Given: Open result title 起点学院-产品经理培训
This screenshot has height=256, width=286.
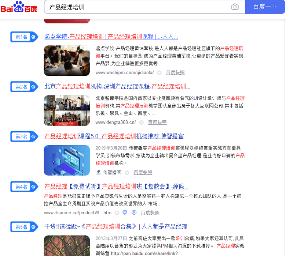Looking at the screenshot, I should [x=111, y=37].
